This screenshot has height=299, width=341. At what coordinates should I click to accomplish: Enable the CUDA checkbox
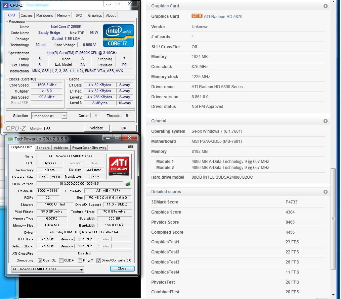point(61,260)
